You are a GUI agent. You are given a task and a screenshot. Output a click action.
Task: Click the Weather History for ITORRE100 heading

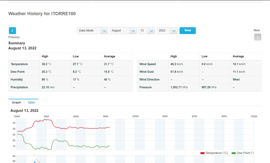tap(42, 14)
